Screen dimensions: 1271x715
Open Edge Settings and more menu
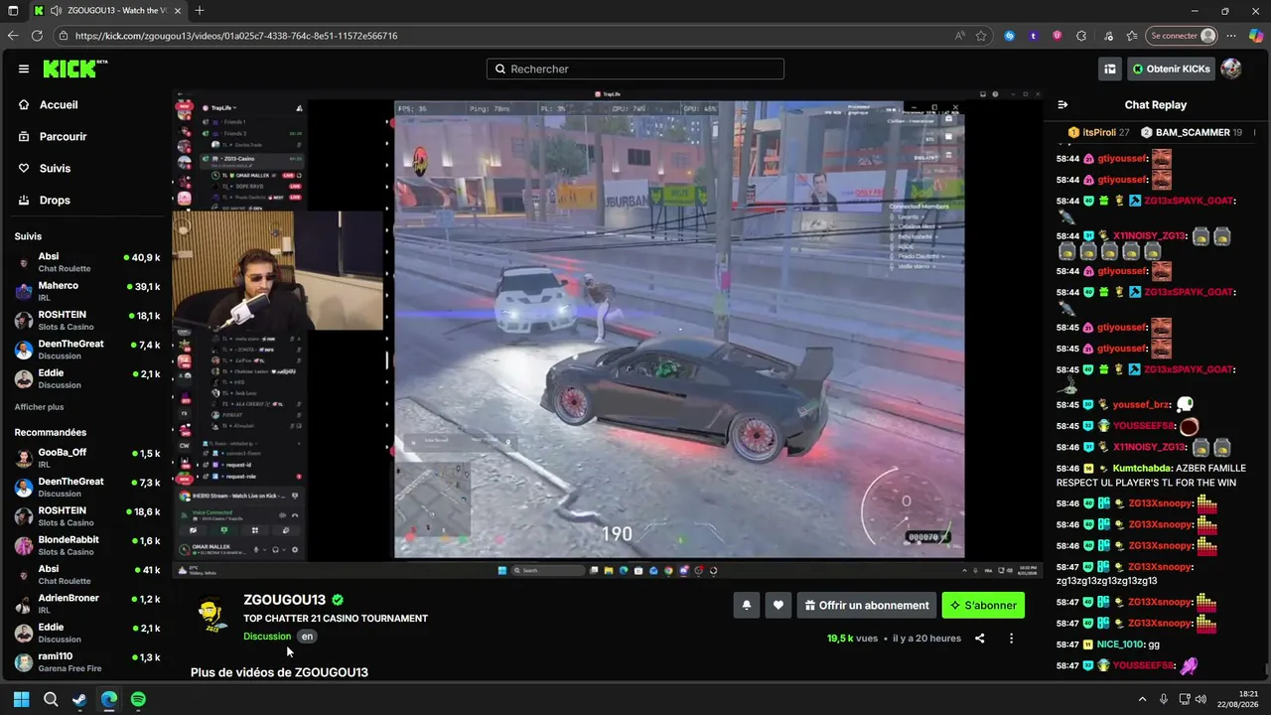point(1231,36)
